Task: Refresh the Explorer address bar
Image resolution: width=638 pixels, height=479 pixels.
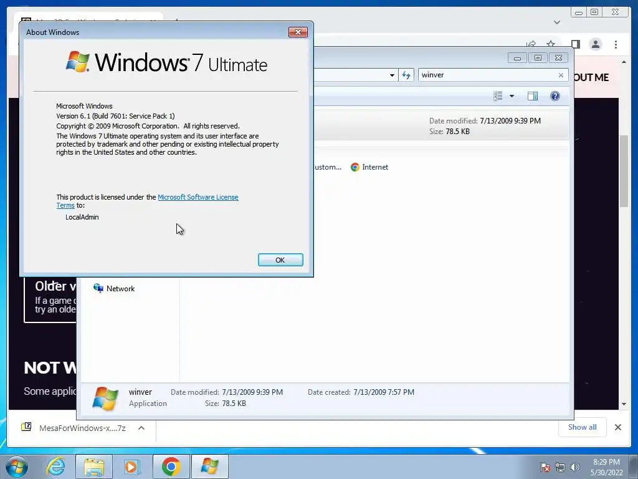Action: 406,75
